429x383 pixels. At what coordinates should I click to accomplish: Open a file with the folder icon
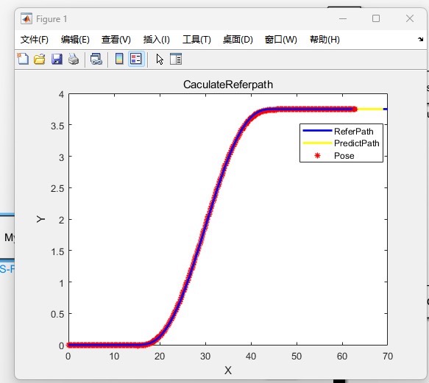click(40, 59)
